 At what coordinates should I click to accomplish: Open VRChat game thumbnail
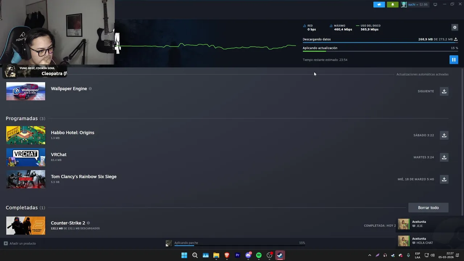point(26,157)
